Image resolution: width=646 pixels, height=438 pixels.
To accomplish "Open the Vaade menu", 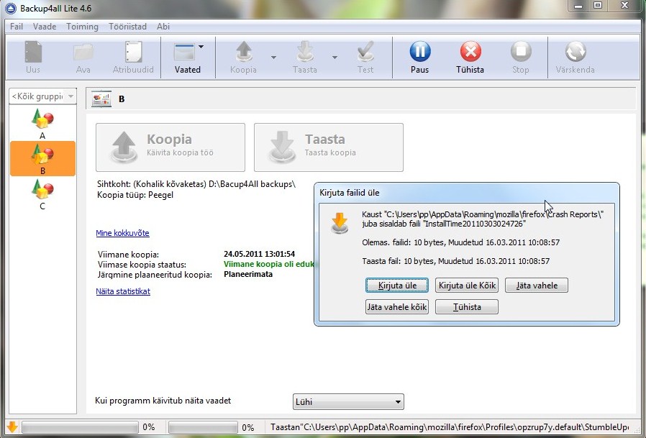I will 45,27.
